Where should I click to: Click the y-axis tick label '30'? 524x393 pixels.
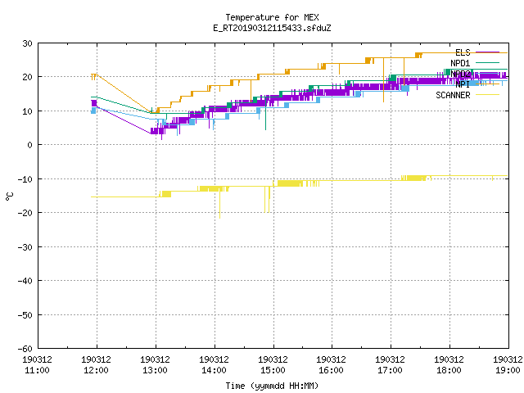pyautogui.click(x=27, y=43)
